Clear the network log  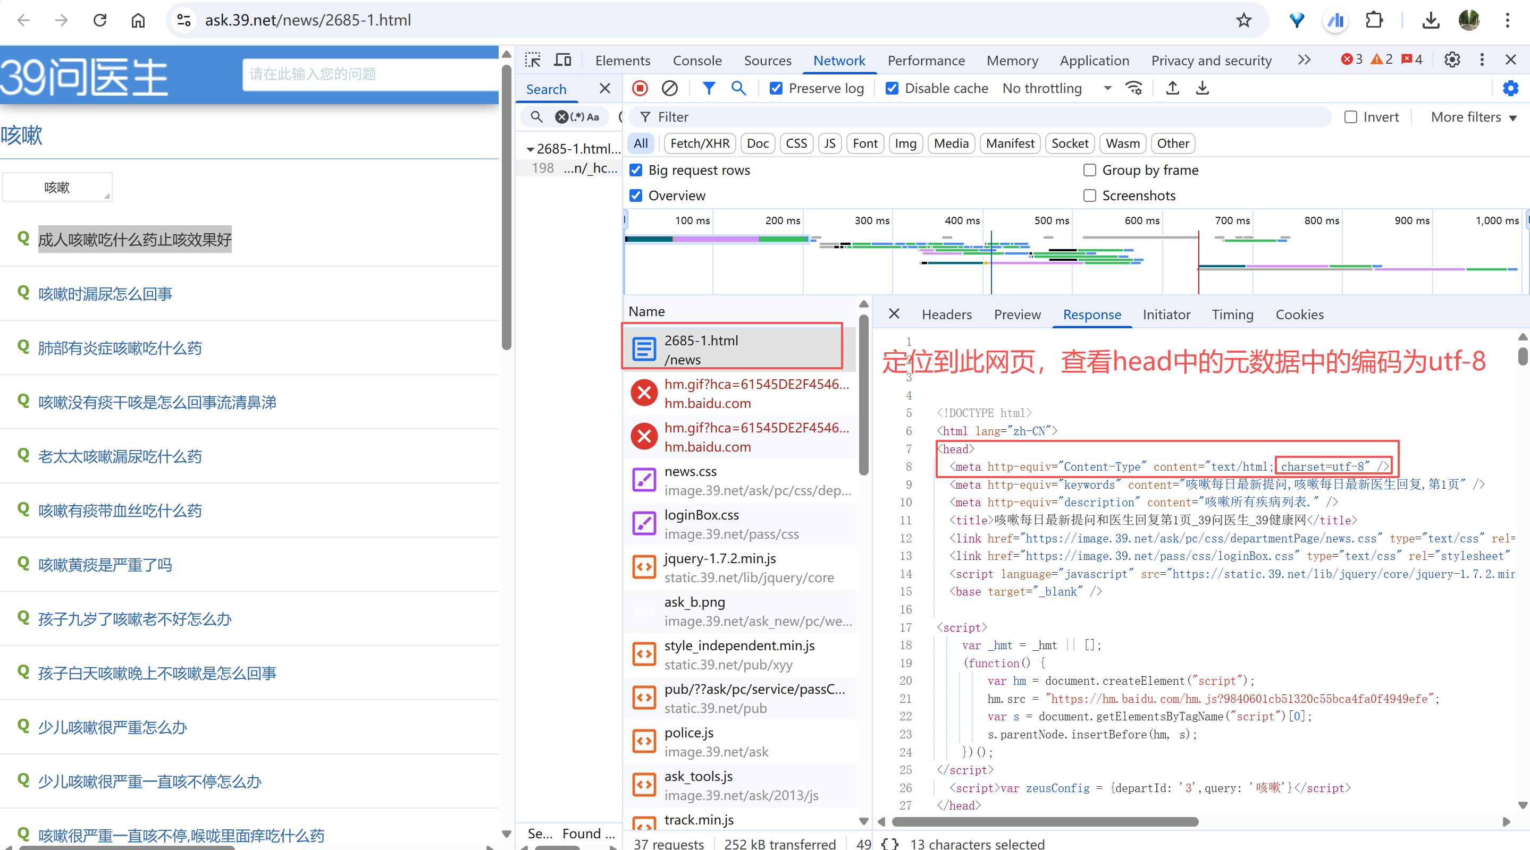[x=669, y=88]
